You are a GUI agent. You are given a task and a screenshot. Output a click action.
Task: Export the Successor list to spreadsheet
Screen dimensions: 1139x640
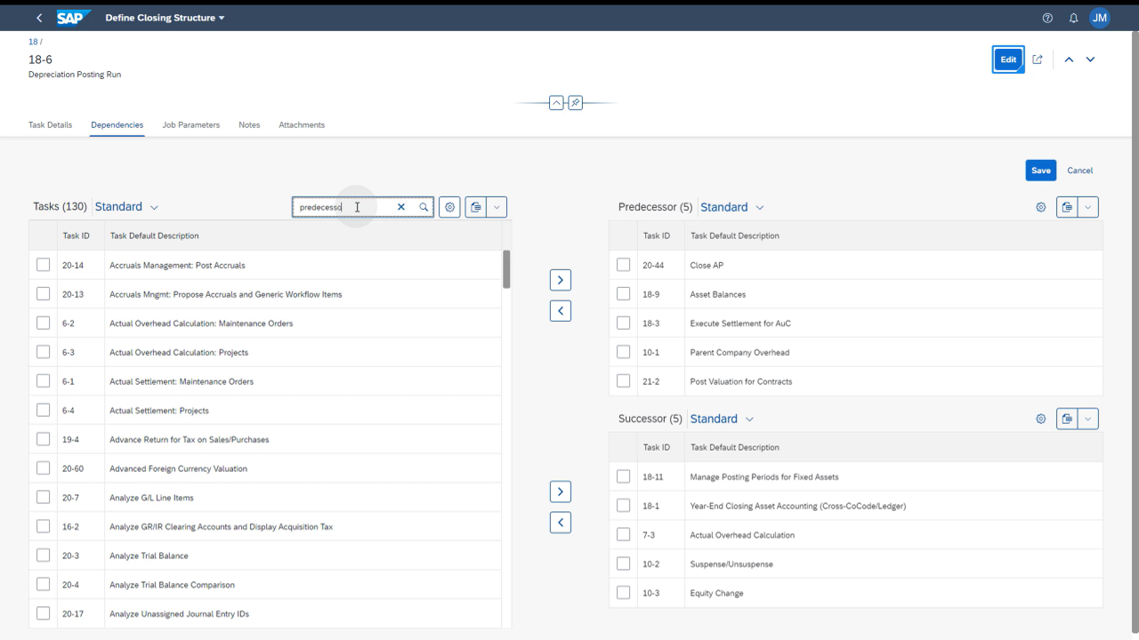[1067, 418]
